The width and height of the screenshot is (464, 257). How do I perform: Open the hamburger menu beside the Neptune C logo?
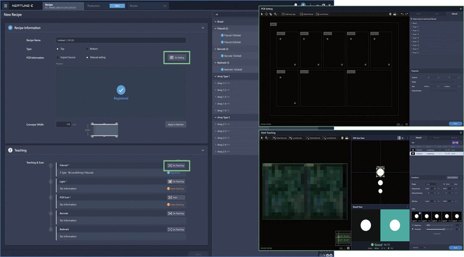coord(5,6)
